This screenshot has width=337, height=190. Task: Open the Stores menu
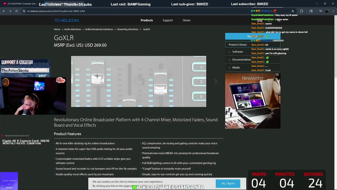pyautogui.click(x=186, y=20)
